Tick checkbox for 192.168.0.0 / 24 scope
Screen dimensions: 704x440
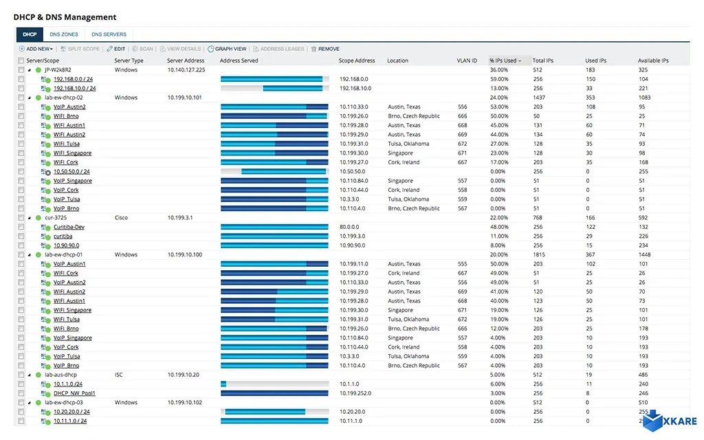coord(21,79)
